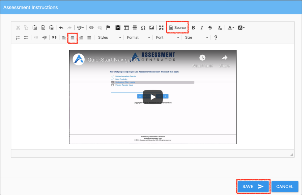Insert a horizontal line
This screenshot has height=195, width=302.
point(134,27)
